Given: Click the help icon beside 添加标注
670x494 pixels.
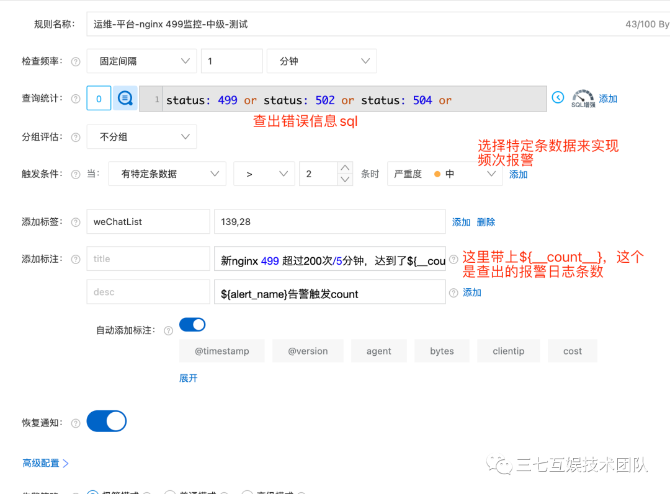Looking at the screenshot, I should point(76,259).
